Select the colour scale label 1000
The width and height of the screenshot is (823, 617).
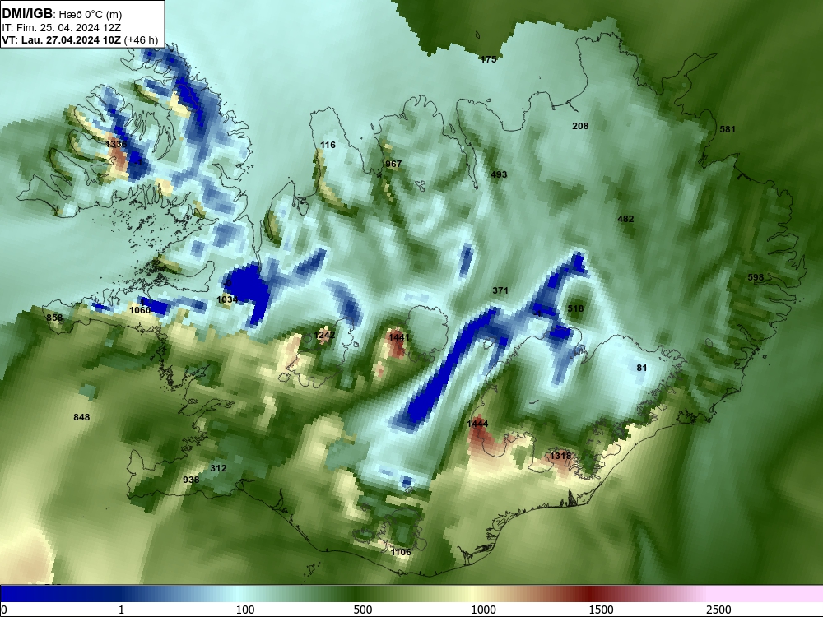click(x=483, y=610)
